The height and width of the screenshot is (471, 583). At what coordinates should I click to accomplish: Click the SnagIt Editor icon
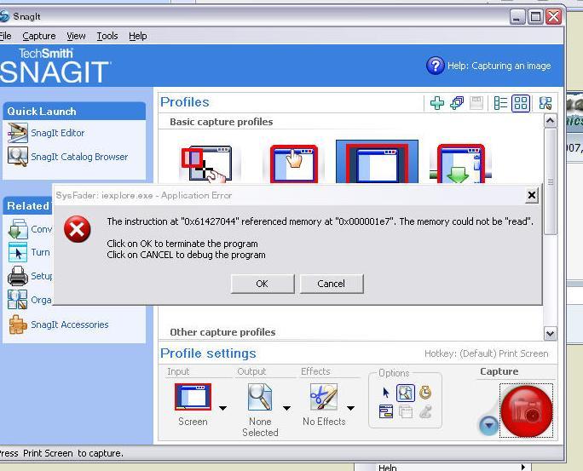point(18,133)
